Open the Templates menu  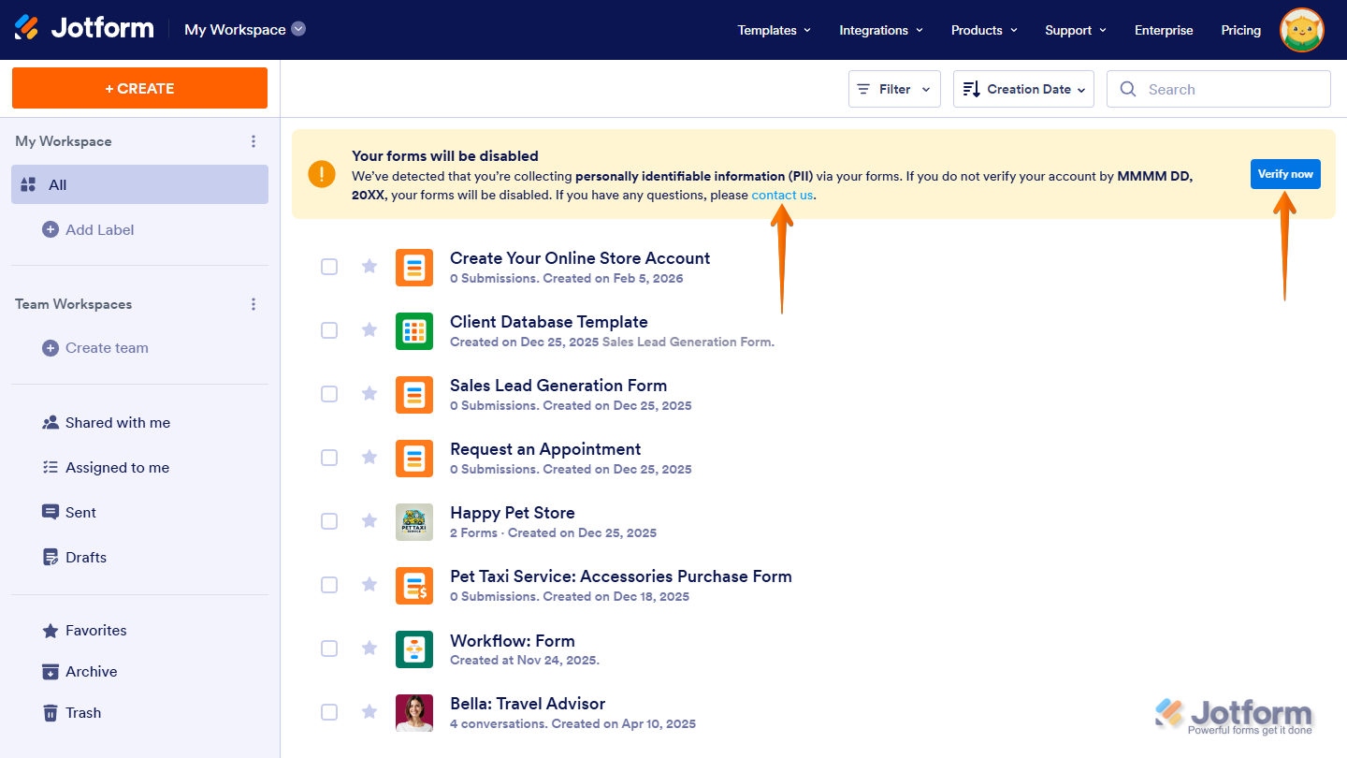point(774,30)
